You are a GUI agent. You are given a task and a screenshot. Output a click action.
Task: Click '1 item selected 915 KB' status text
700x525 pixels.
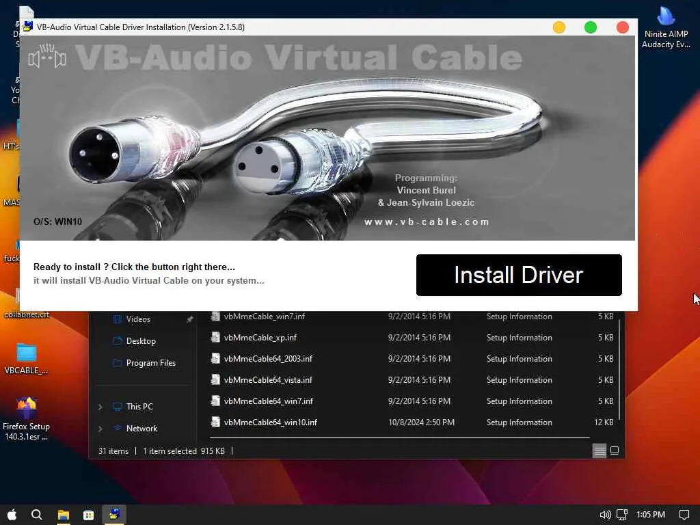pyautogui.click(x=183, y=451)
